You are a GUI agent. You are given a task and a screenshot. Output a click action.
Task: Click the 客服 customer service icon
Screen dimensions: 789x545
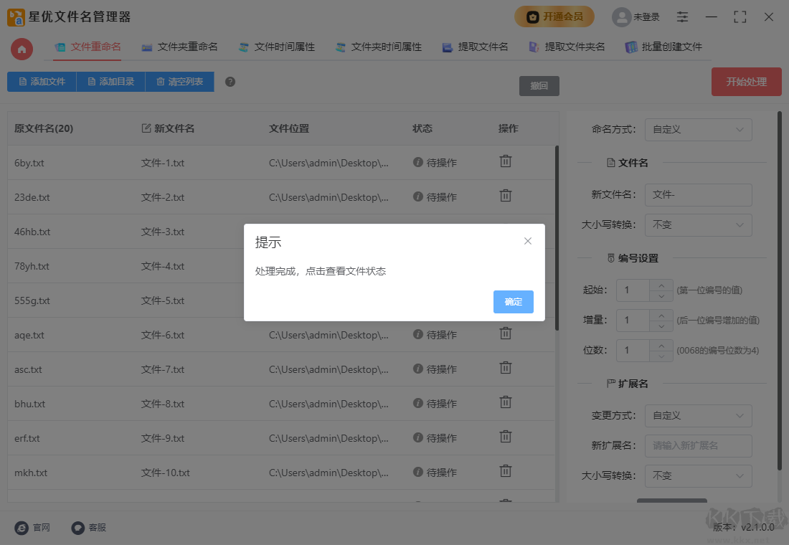coord(77,527)
